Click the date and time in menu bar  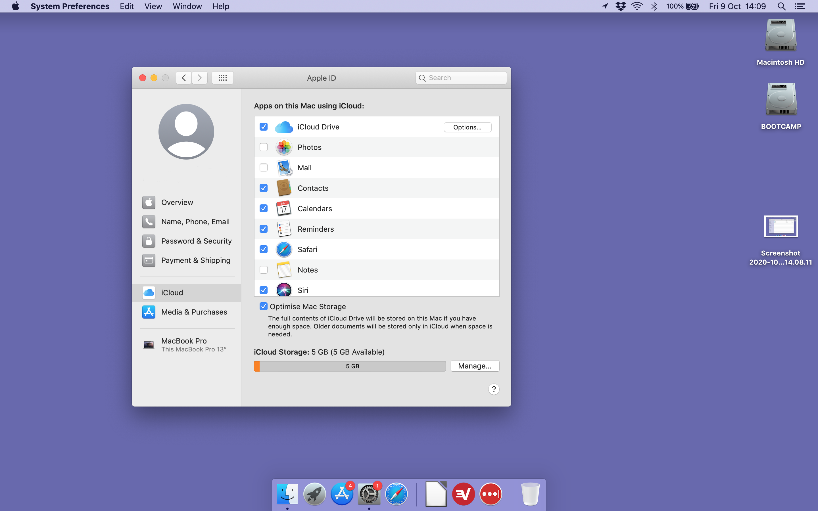pos(737,6)
